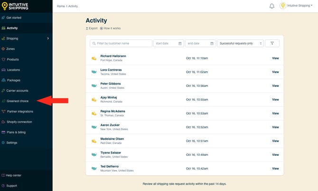View Madelaine Olsen's request
The width and height of the screenshot is (318, 191).
[275, 141]
